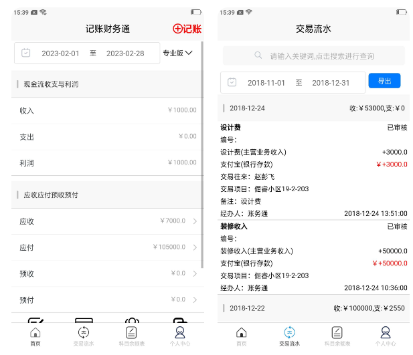Select end date 2023-02-28
Viewport: 413px width, 355px height.
click(x=125, y=53)
